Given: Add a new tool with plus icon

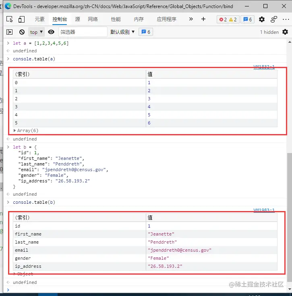Looking at the screenshot, I should pyautogui.click(x=203, y=19).
